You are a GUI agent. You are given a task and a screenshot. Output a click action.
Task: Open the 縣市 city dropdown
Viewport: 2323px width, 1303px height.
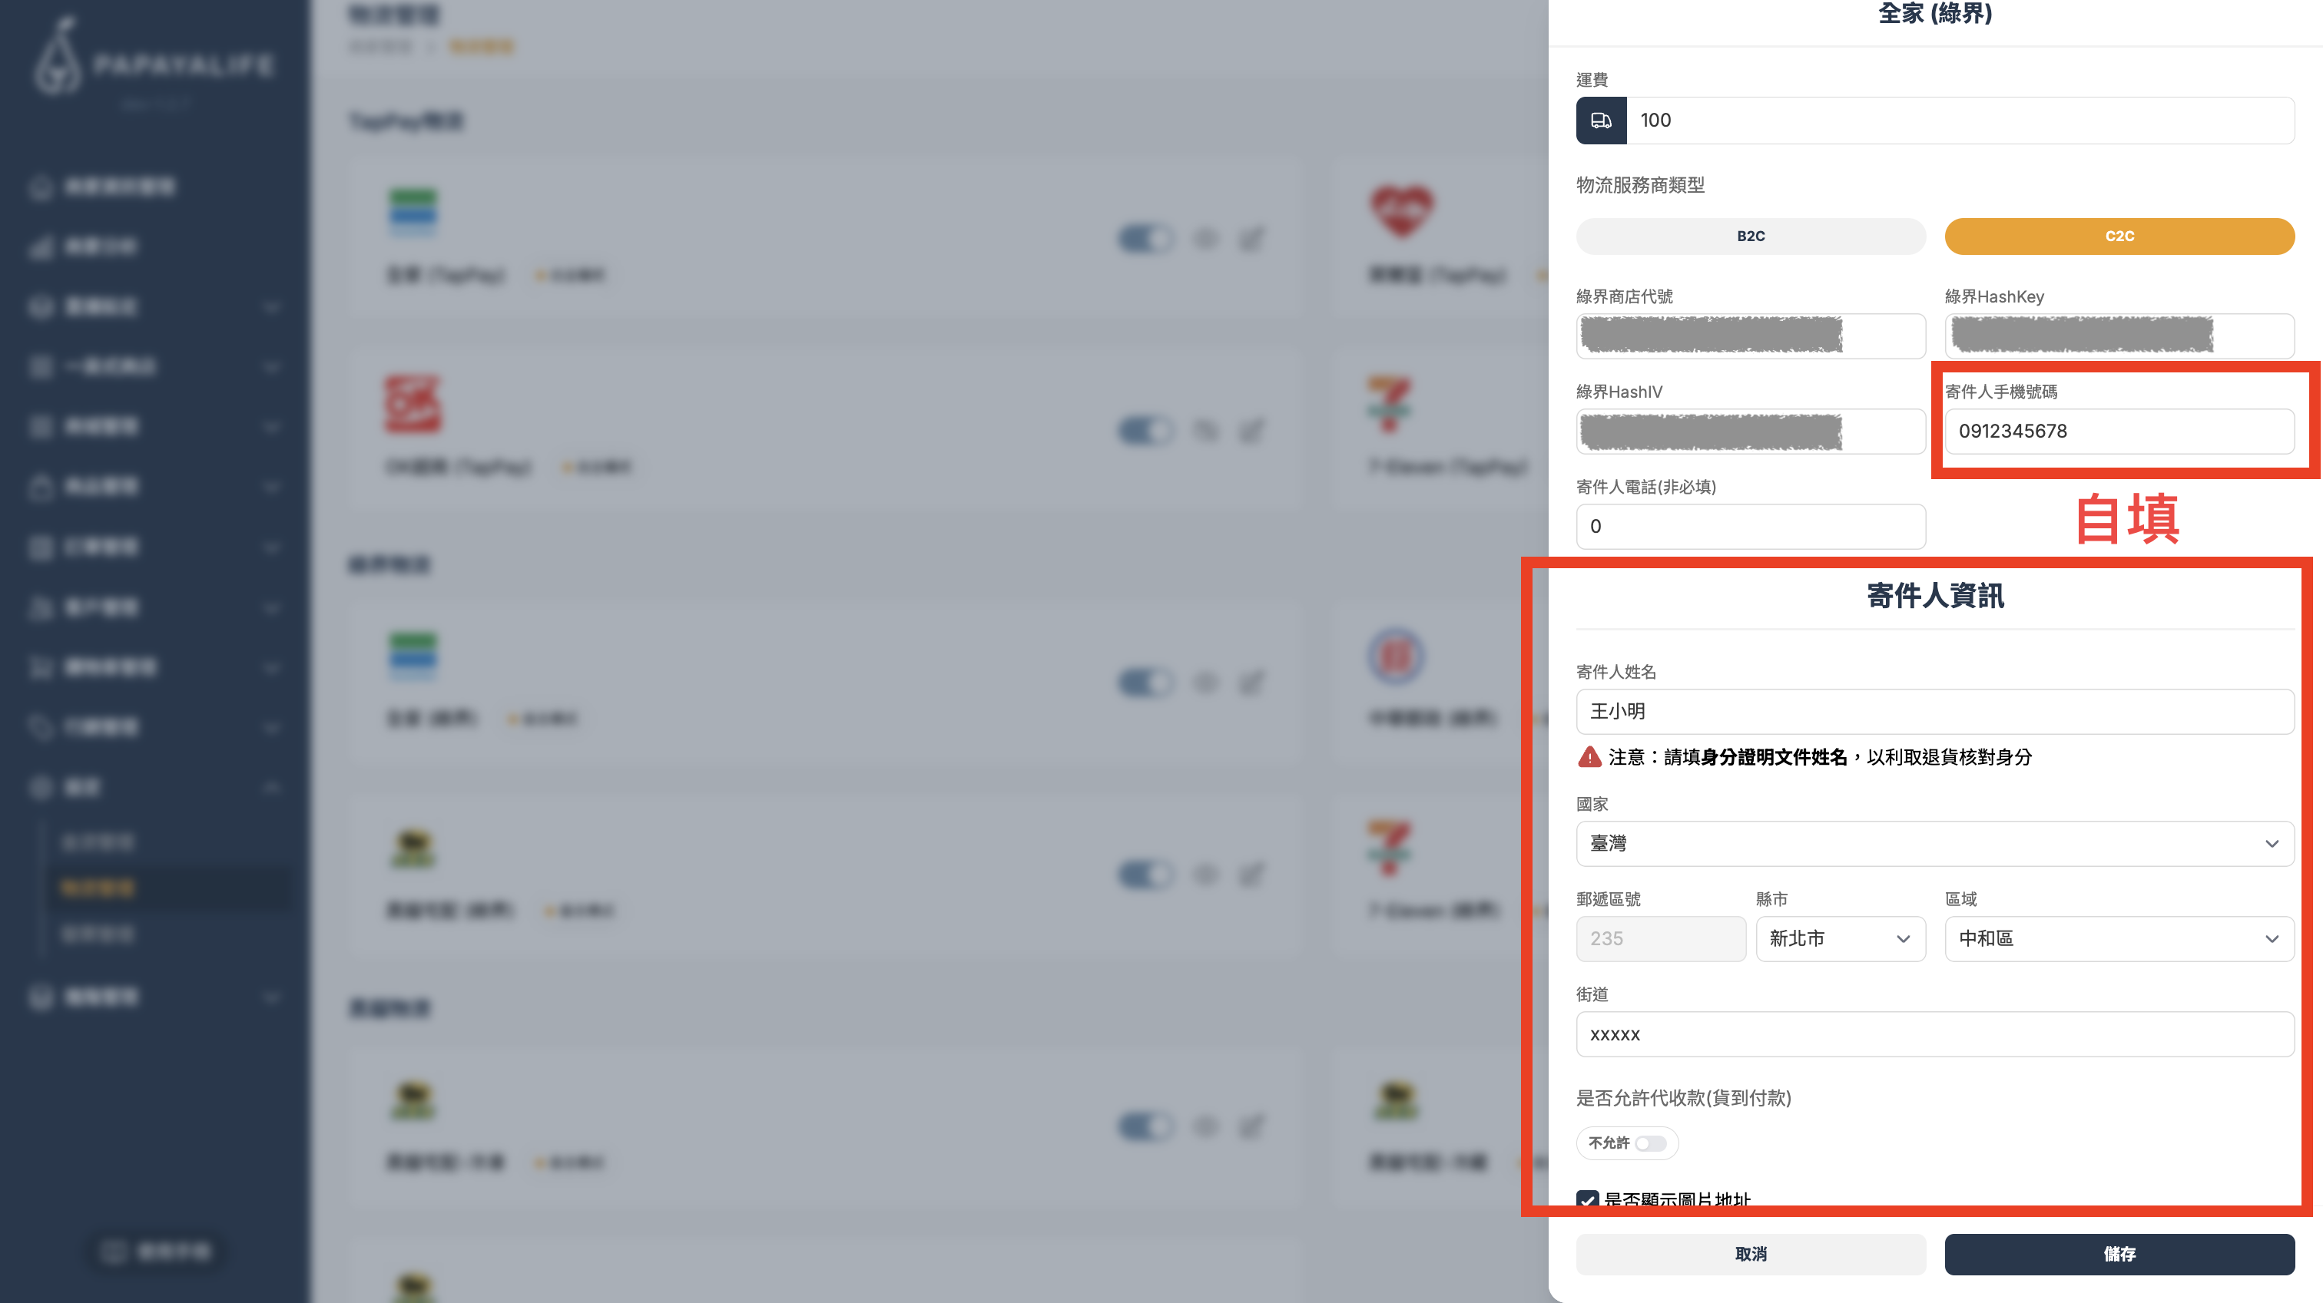(x=1841, y=939)
